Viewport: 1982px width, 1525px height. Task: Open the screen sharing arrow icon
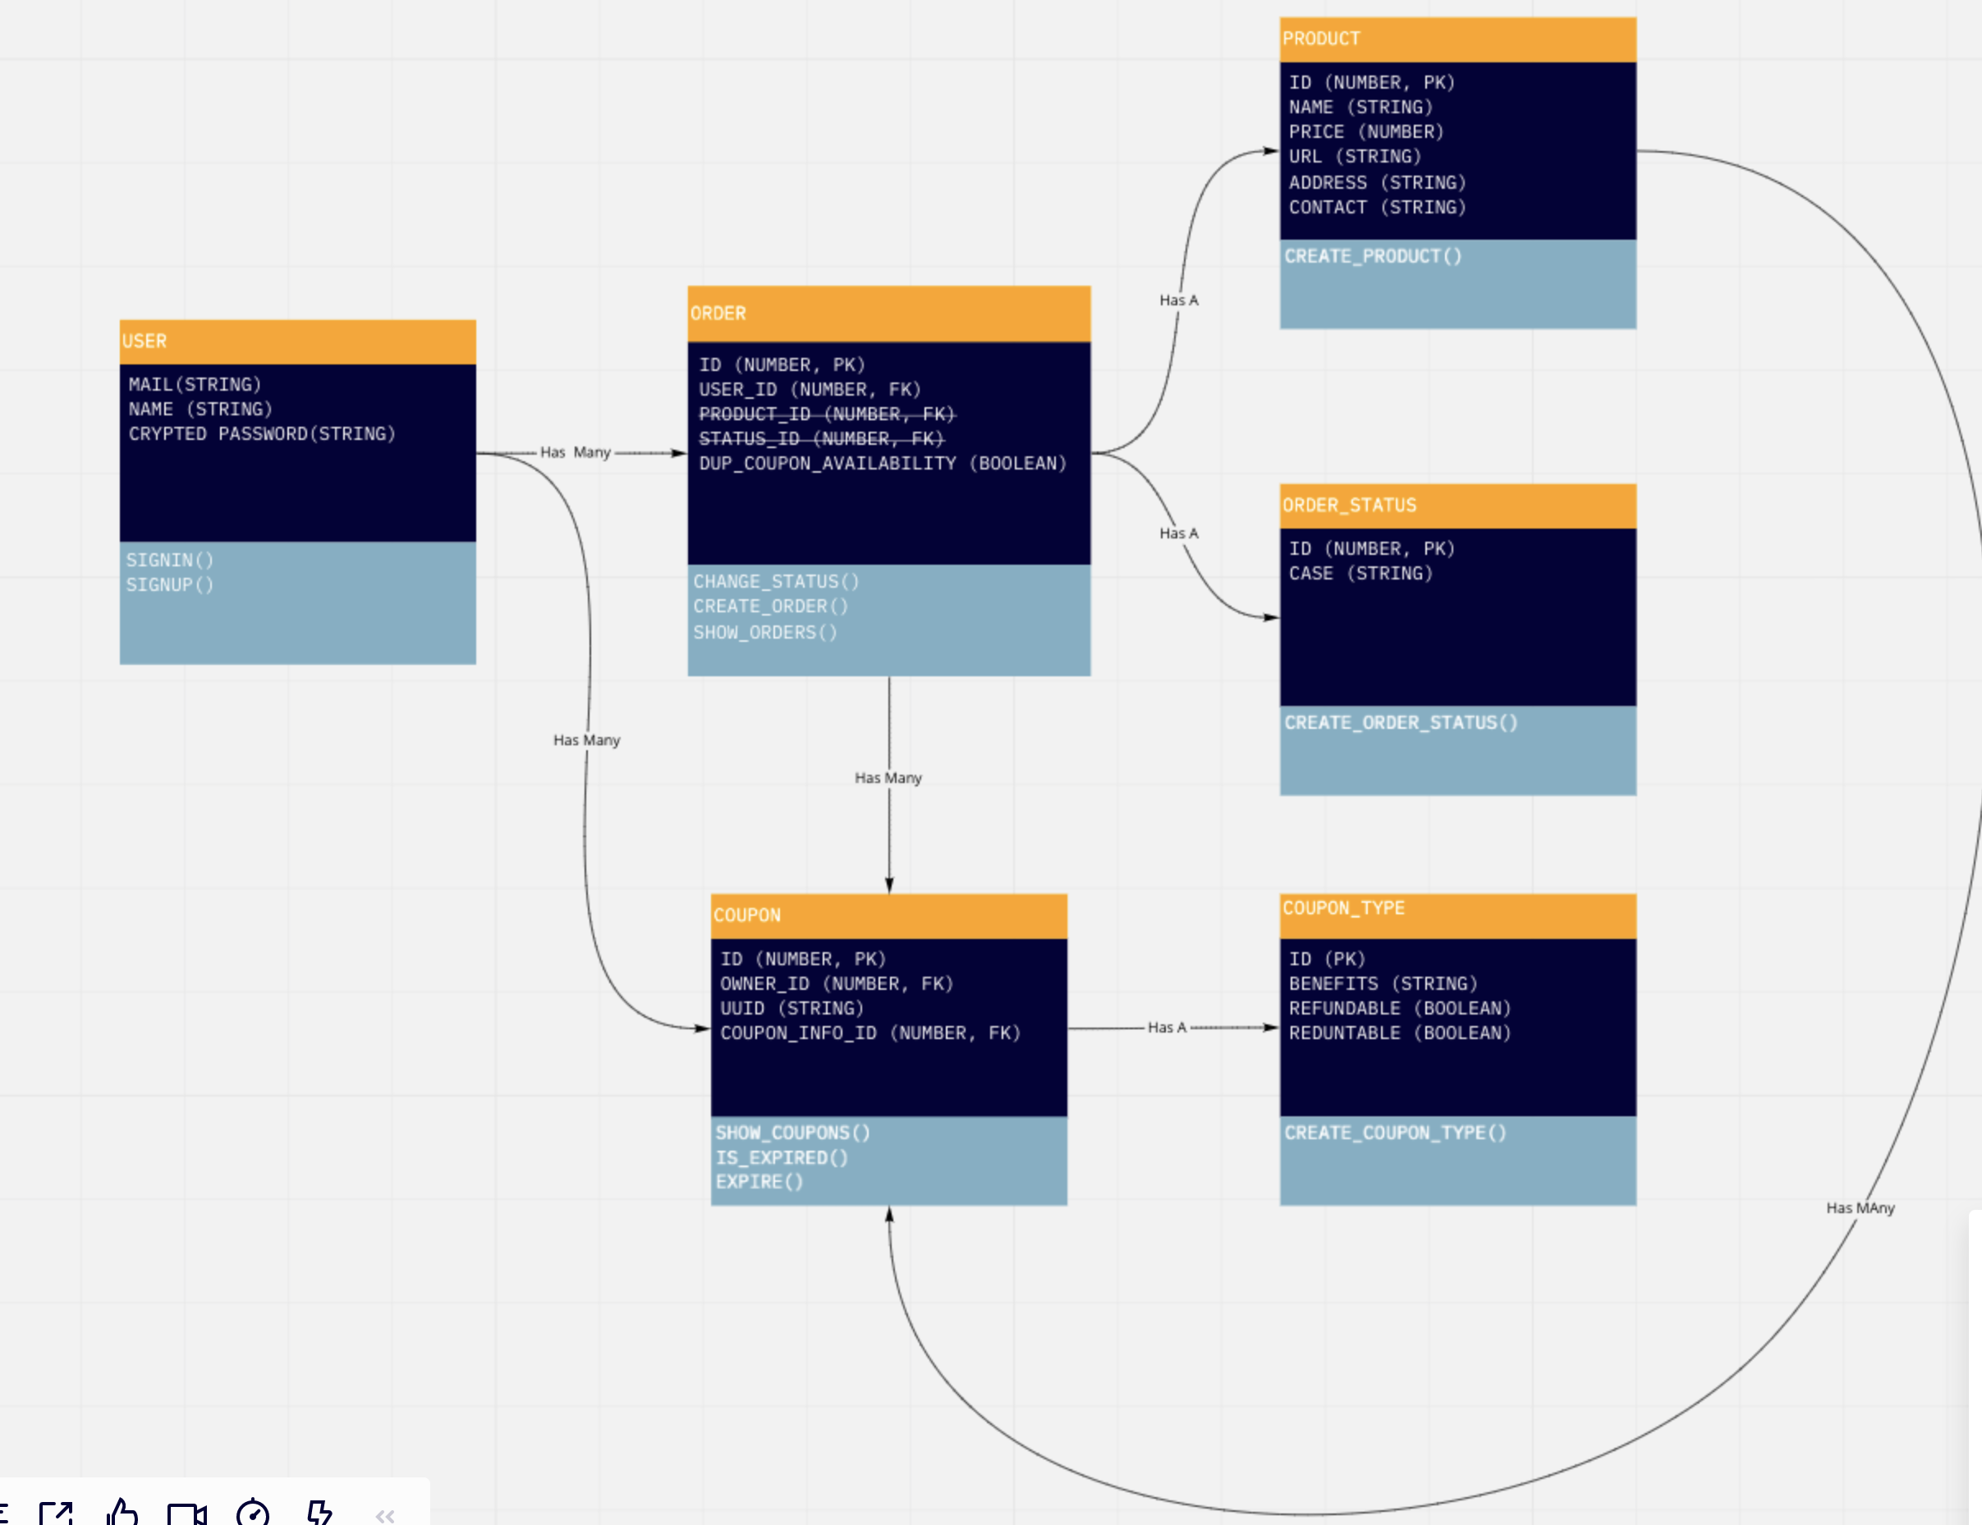pyautogui.click(x=57, y=1513)
